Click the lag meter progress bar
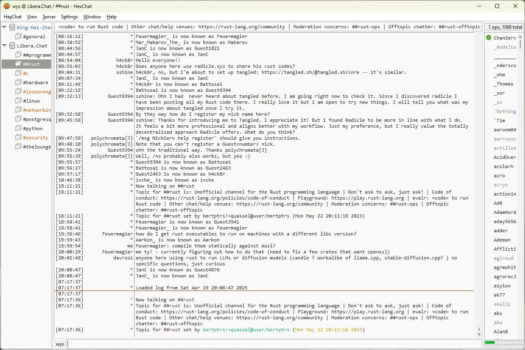 [x=503, y=342]
